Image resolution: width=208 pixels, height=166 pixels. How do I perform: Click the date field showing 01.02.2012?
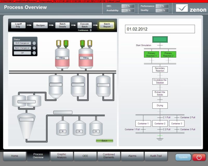click(x=160, y=29)
